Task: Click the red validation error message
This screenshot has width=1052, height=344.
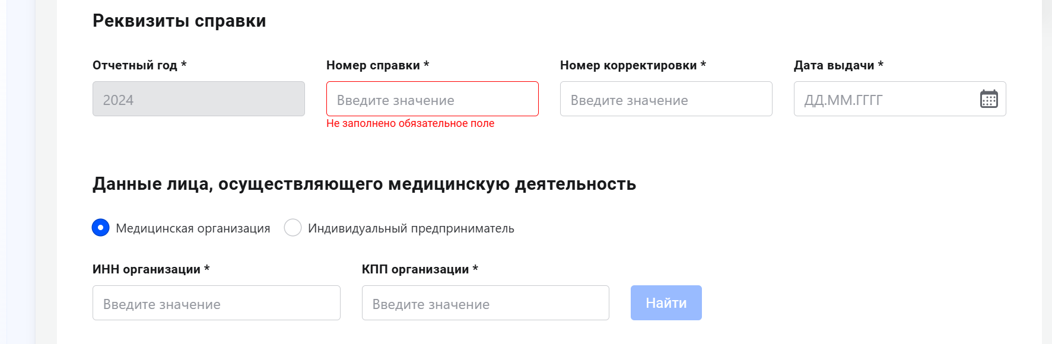Action: pyautogui.click(x=409, y=124)
